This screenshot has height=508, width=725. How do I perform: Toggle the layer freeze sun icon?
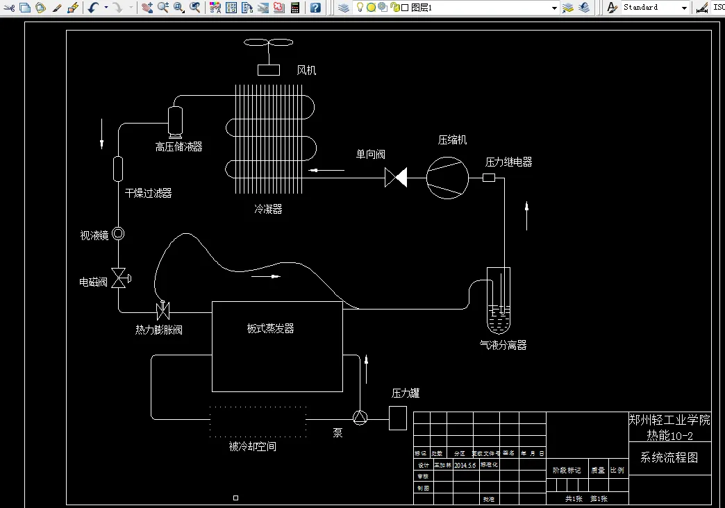click(x=371, y=8)
